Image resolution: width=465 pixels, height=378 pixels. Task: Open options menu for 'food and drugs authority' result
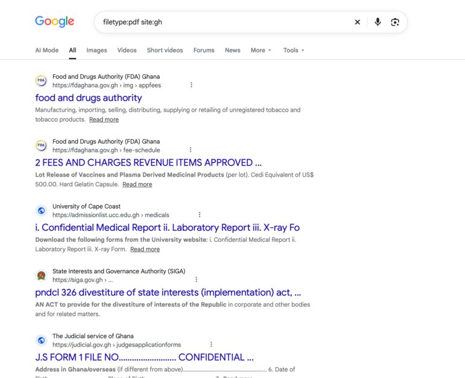(x=191, y=85)
